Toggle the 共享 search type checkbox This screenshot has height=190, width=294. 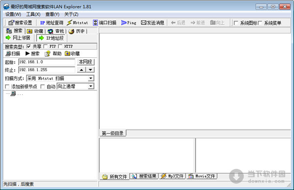(x=28, y=46)
